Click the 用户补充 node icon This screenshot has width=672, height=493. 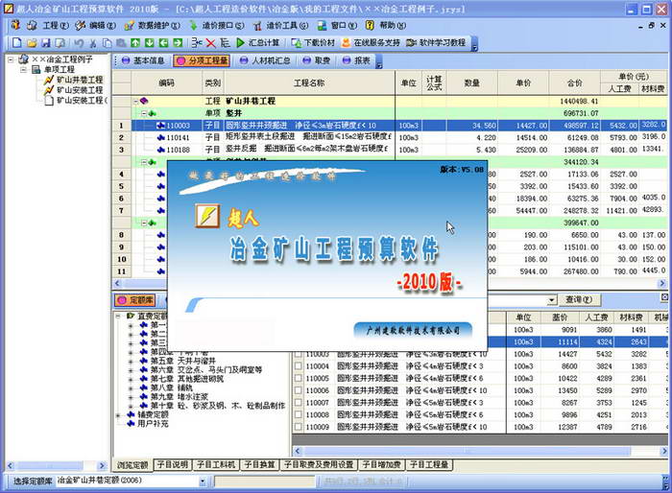(x=132, y=424)
